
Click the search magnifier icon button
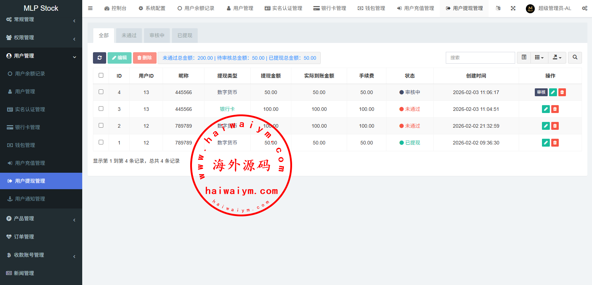[x=575, y=58]
